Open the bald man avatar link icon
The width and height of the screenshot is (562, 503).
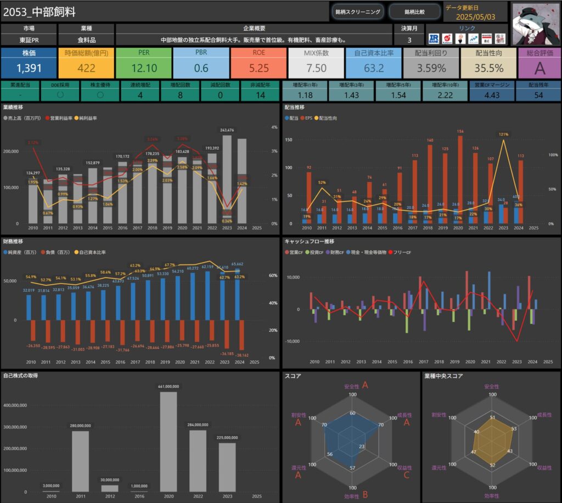(460, 39)
